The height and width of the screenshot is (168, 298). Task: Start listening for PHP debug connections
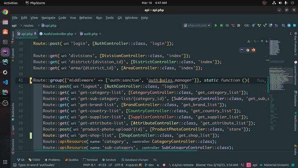[233, 25]
